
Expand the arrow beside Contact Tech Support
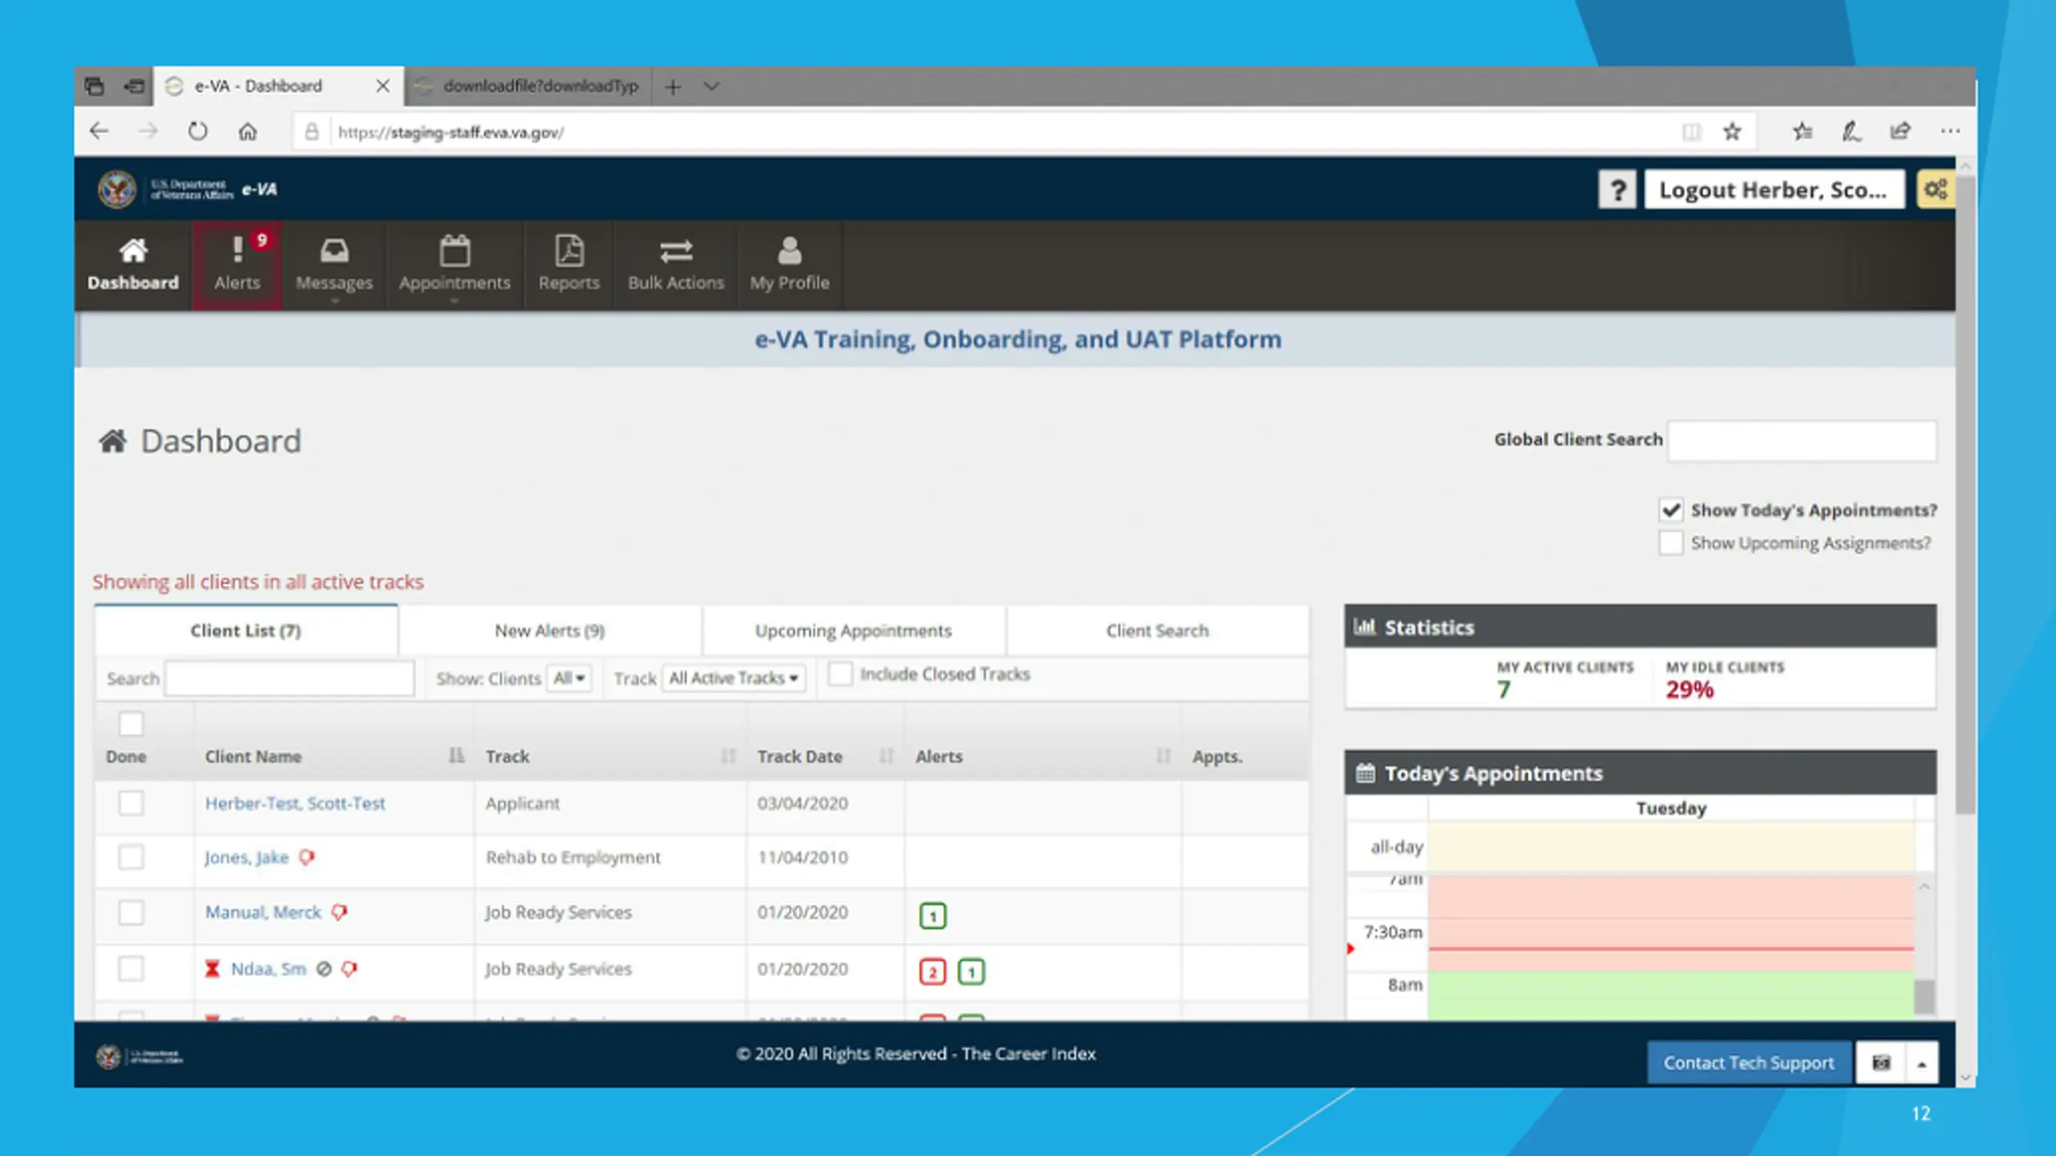pos(1922,1063)
